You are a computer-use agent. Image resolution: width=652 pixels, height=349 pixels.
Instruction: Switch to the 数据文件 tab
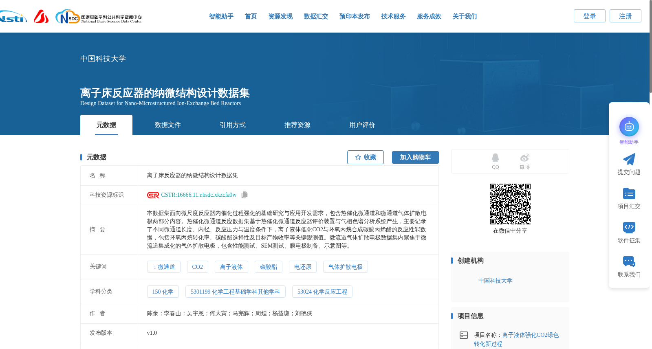pyautogui.click(x=168, y=125)
